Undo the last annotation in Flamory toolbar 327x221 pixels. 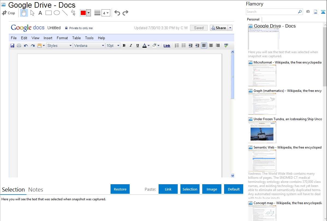[117, 13]
